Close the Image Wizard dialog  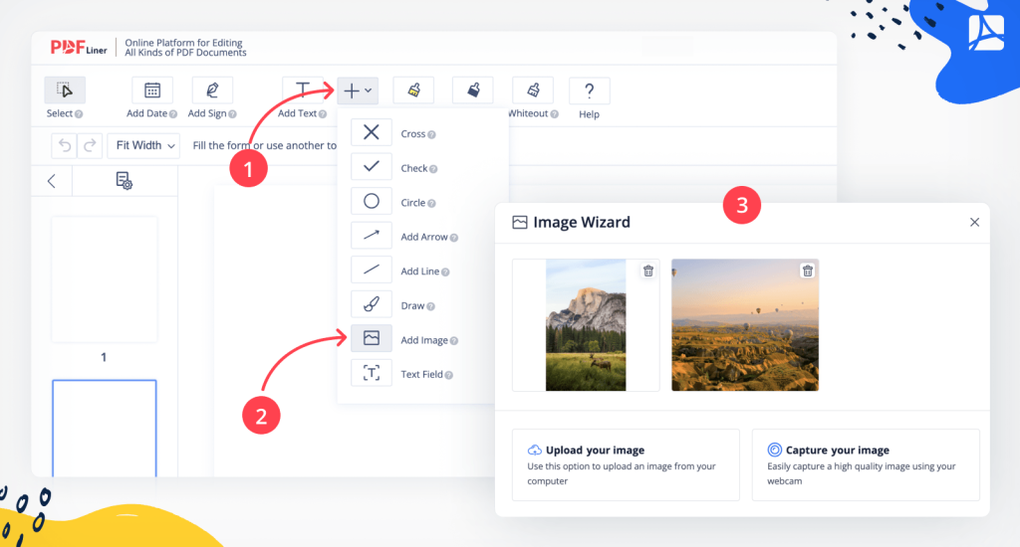974,222
